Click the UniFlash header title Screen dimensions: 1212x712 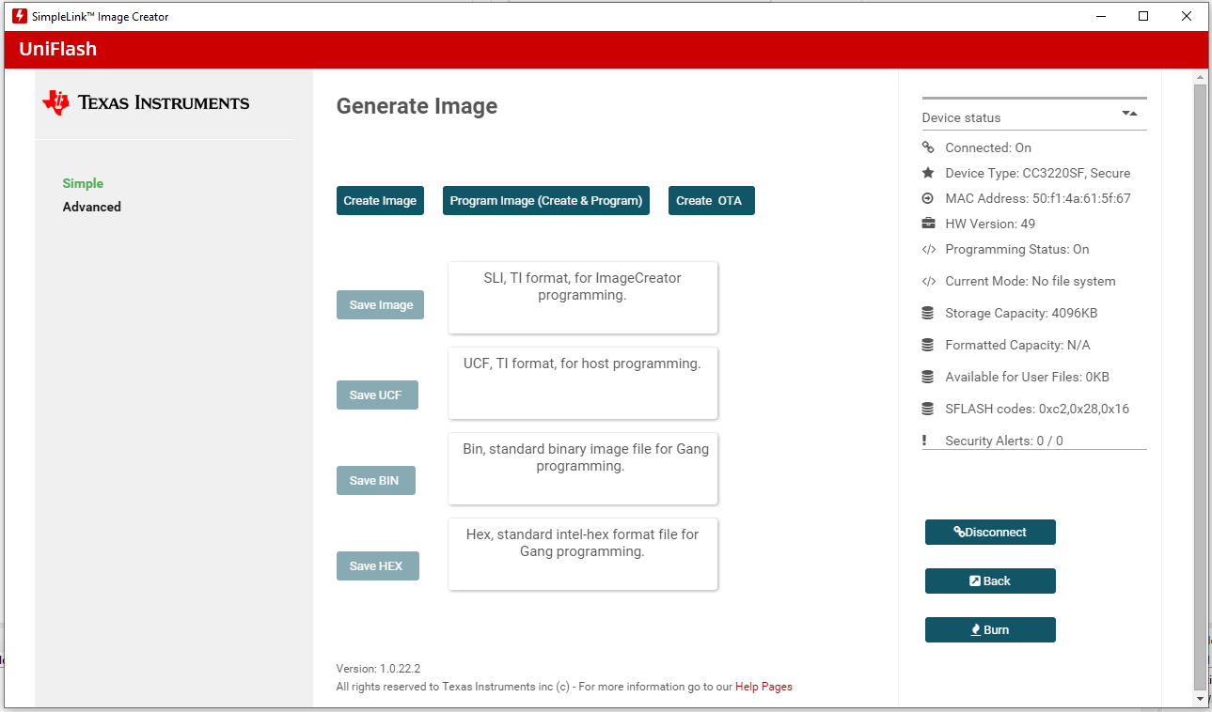tap(58, 50)
